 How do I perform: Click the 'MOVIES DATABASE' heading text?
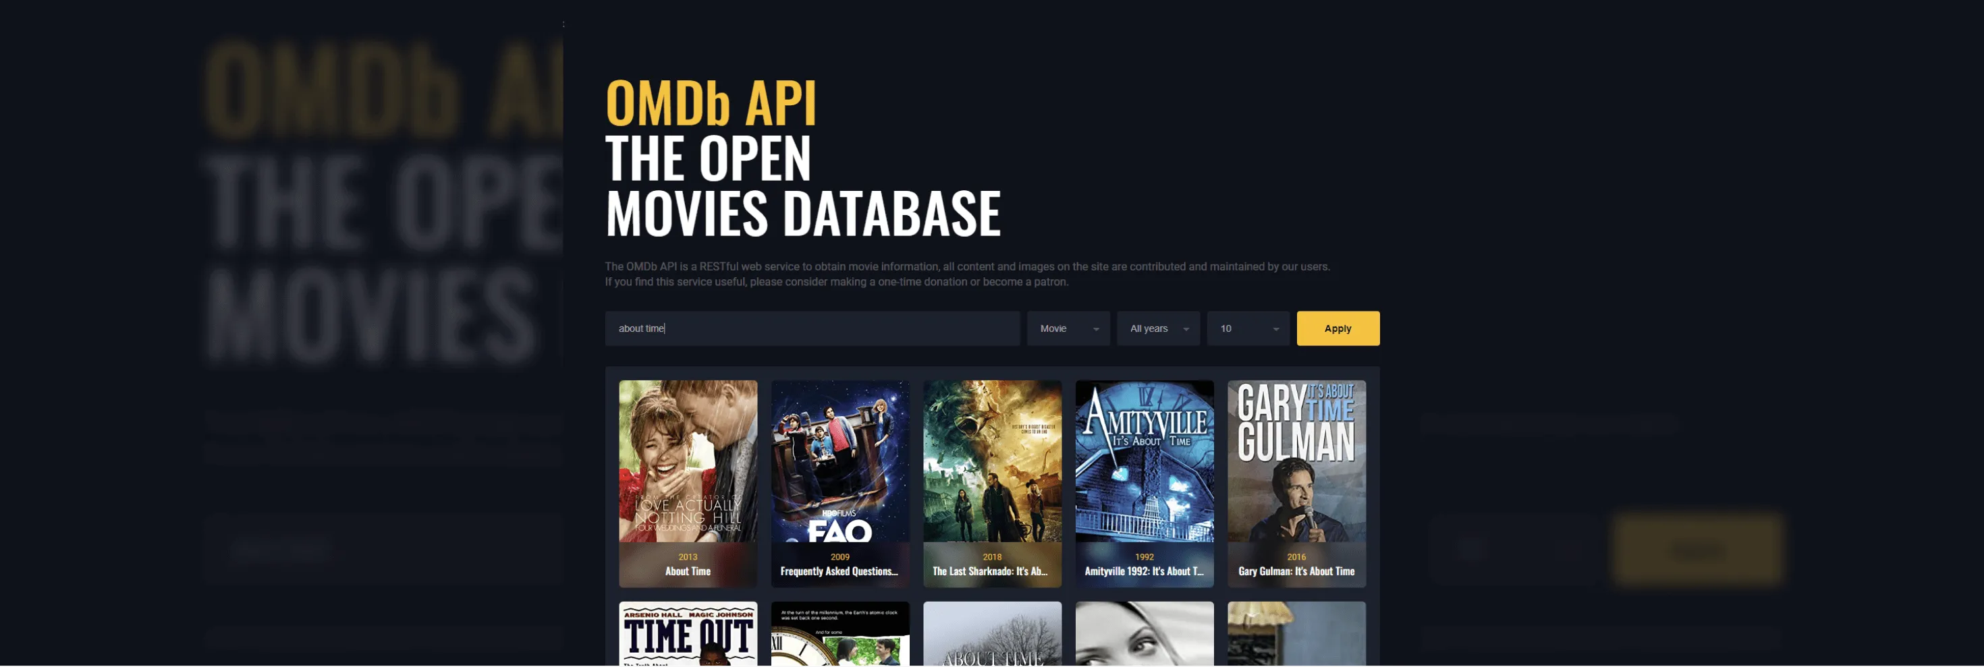802,213
